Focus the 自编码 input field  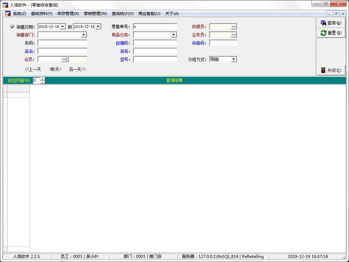(x=155, y=43)
